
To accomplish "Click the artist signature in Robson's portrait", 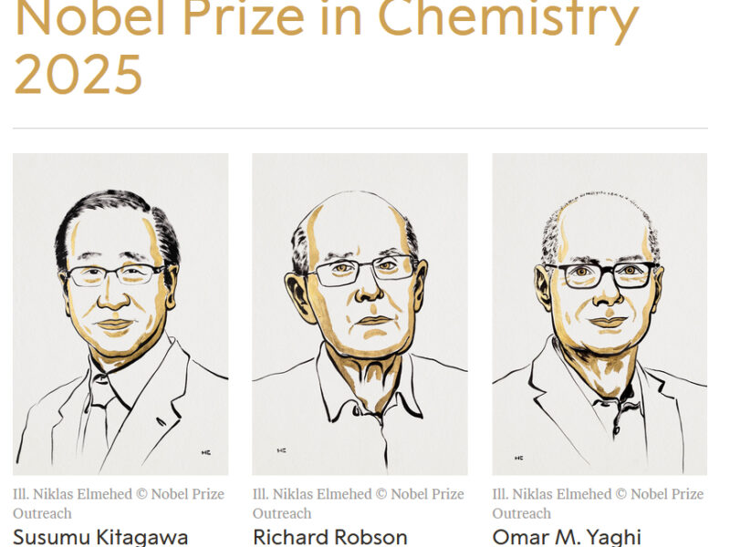I will click(x=281, y=450).
